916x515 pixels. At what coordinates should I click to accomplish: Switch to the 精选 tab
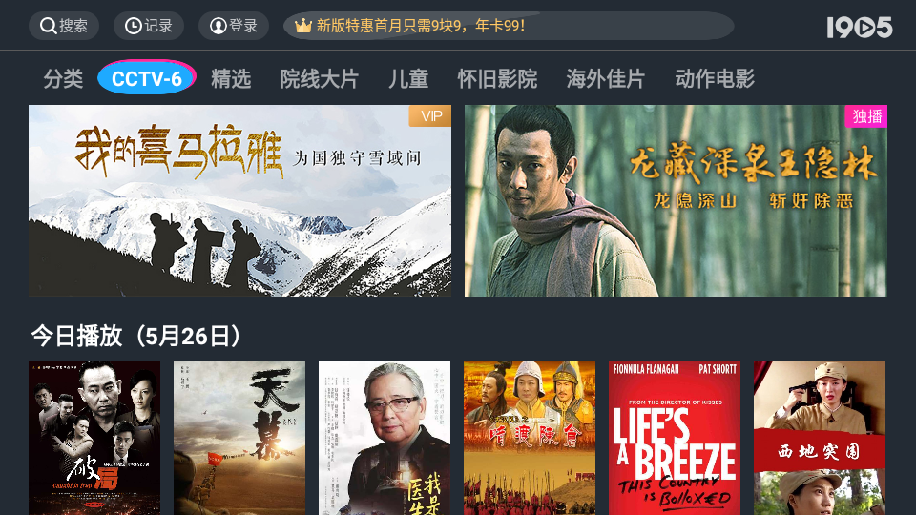pyautogui.click(x=231, y=78)
